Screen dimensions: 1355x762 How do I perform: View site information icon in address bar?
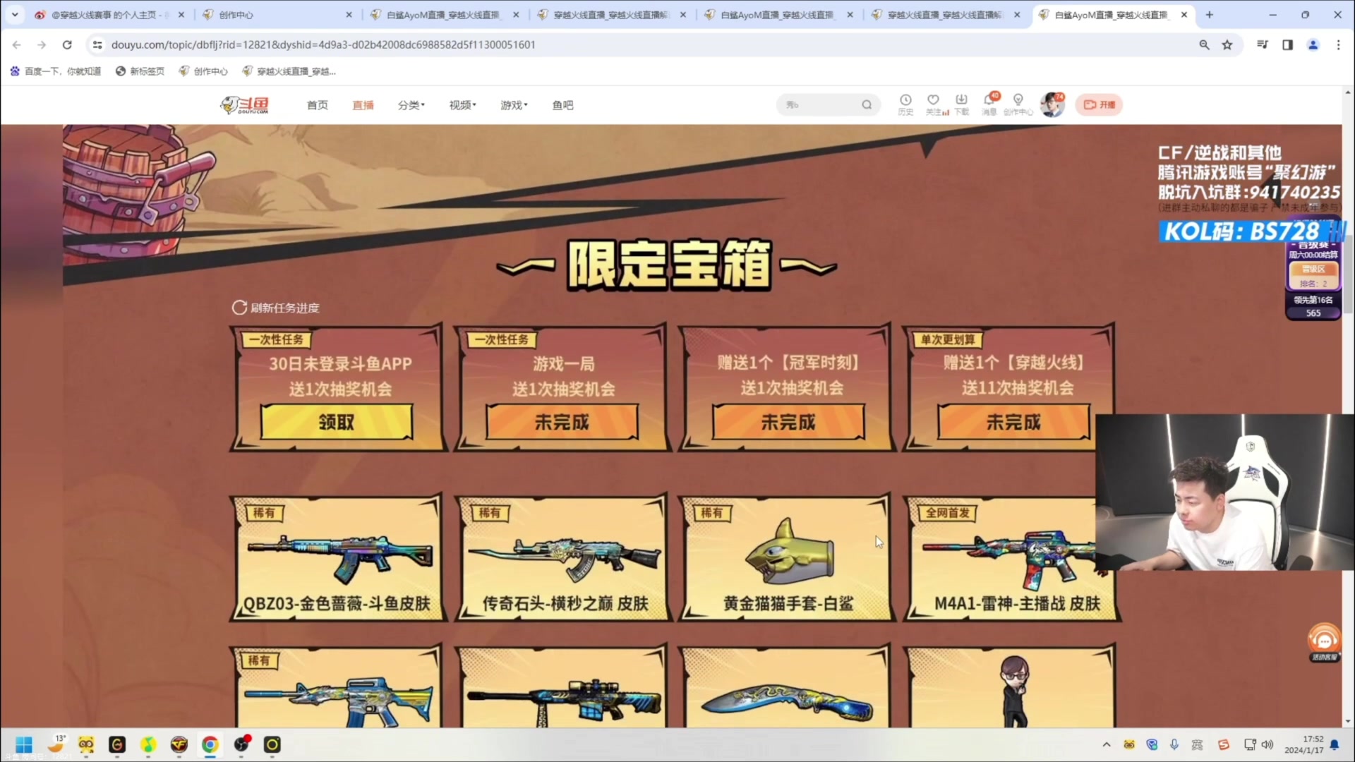[x=97, y=44]
